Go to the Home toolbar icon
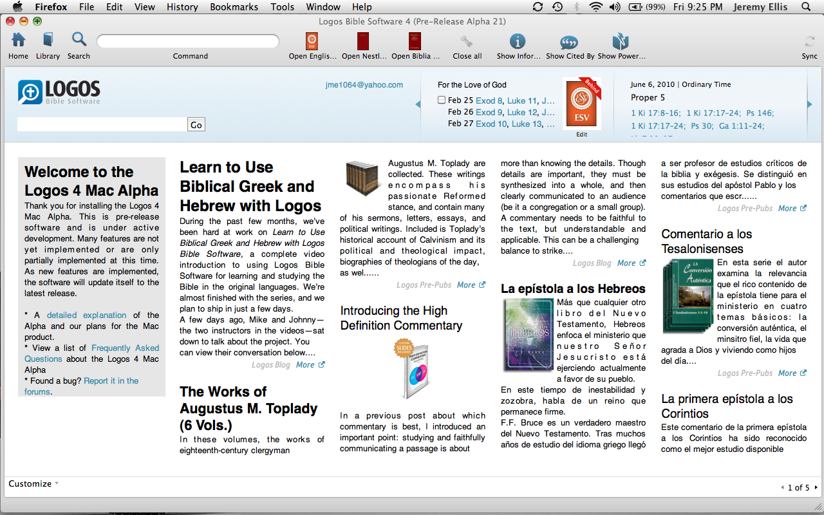The height and width of the screenshot is (515, 824). coord(18,40)
